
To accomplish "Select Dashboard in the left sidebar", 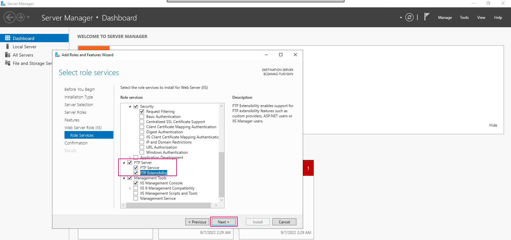I will pos(34,38).
